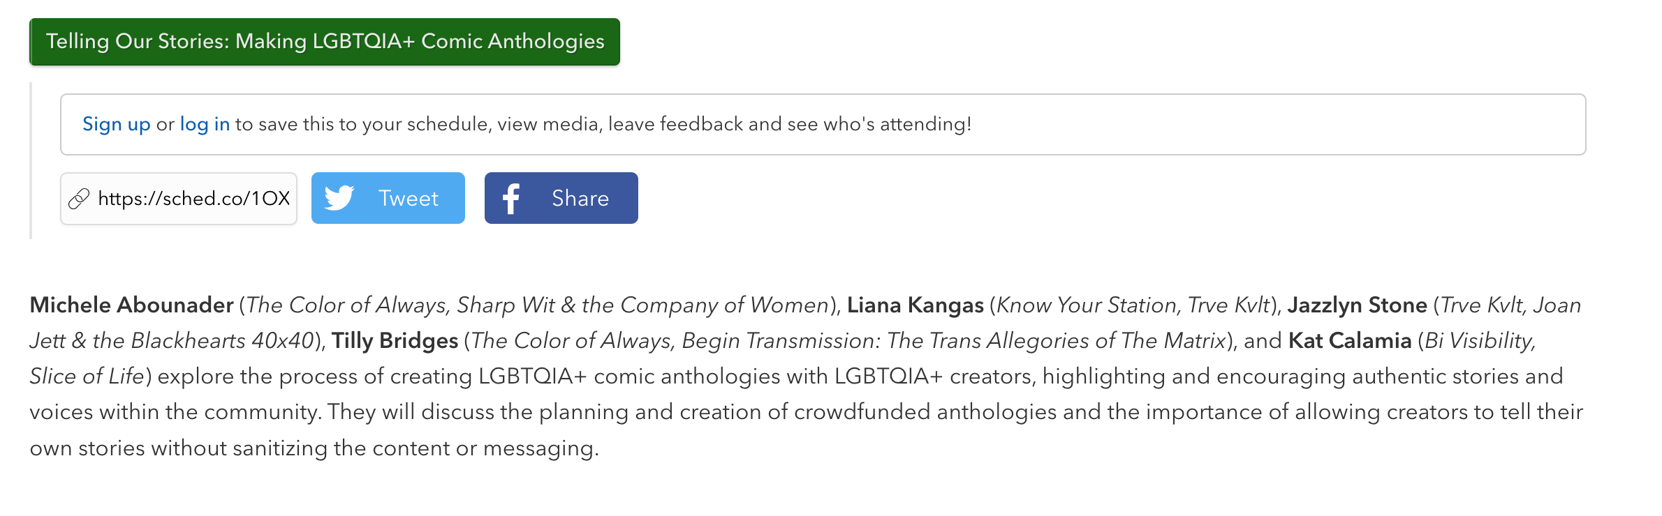Viewport: 1662px width, 516px height.
Task: Click speaker name Jazzlyn Stone
Action: [1357, 305]
